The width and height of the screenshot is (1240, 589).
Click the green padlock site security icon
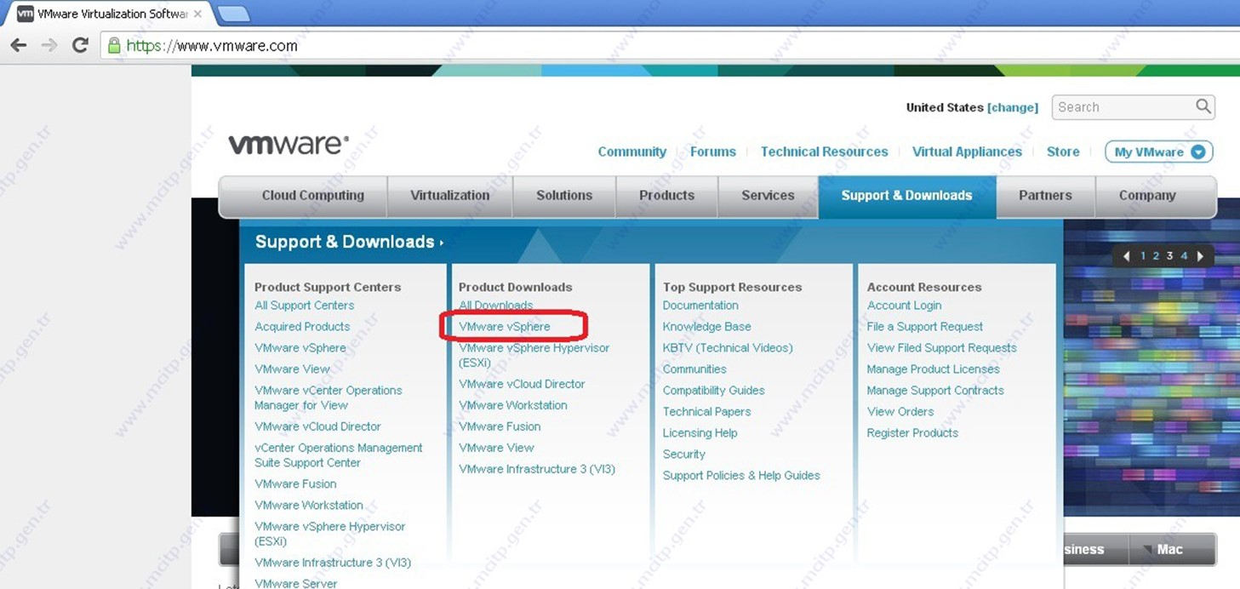click(x=114, y=45)
